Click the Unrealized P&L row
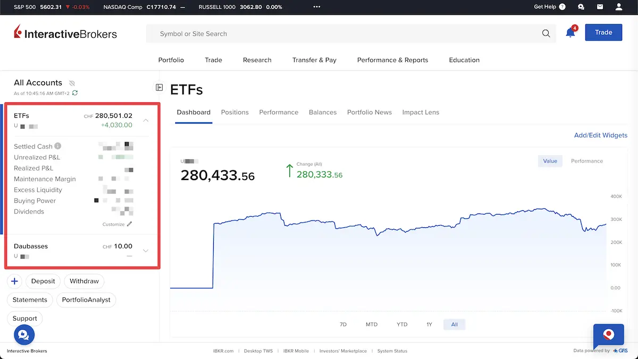This screenshot has width=638, height=359. coord(73,157)
